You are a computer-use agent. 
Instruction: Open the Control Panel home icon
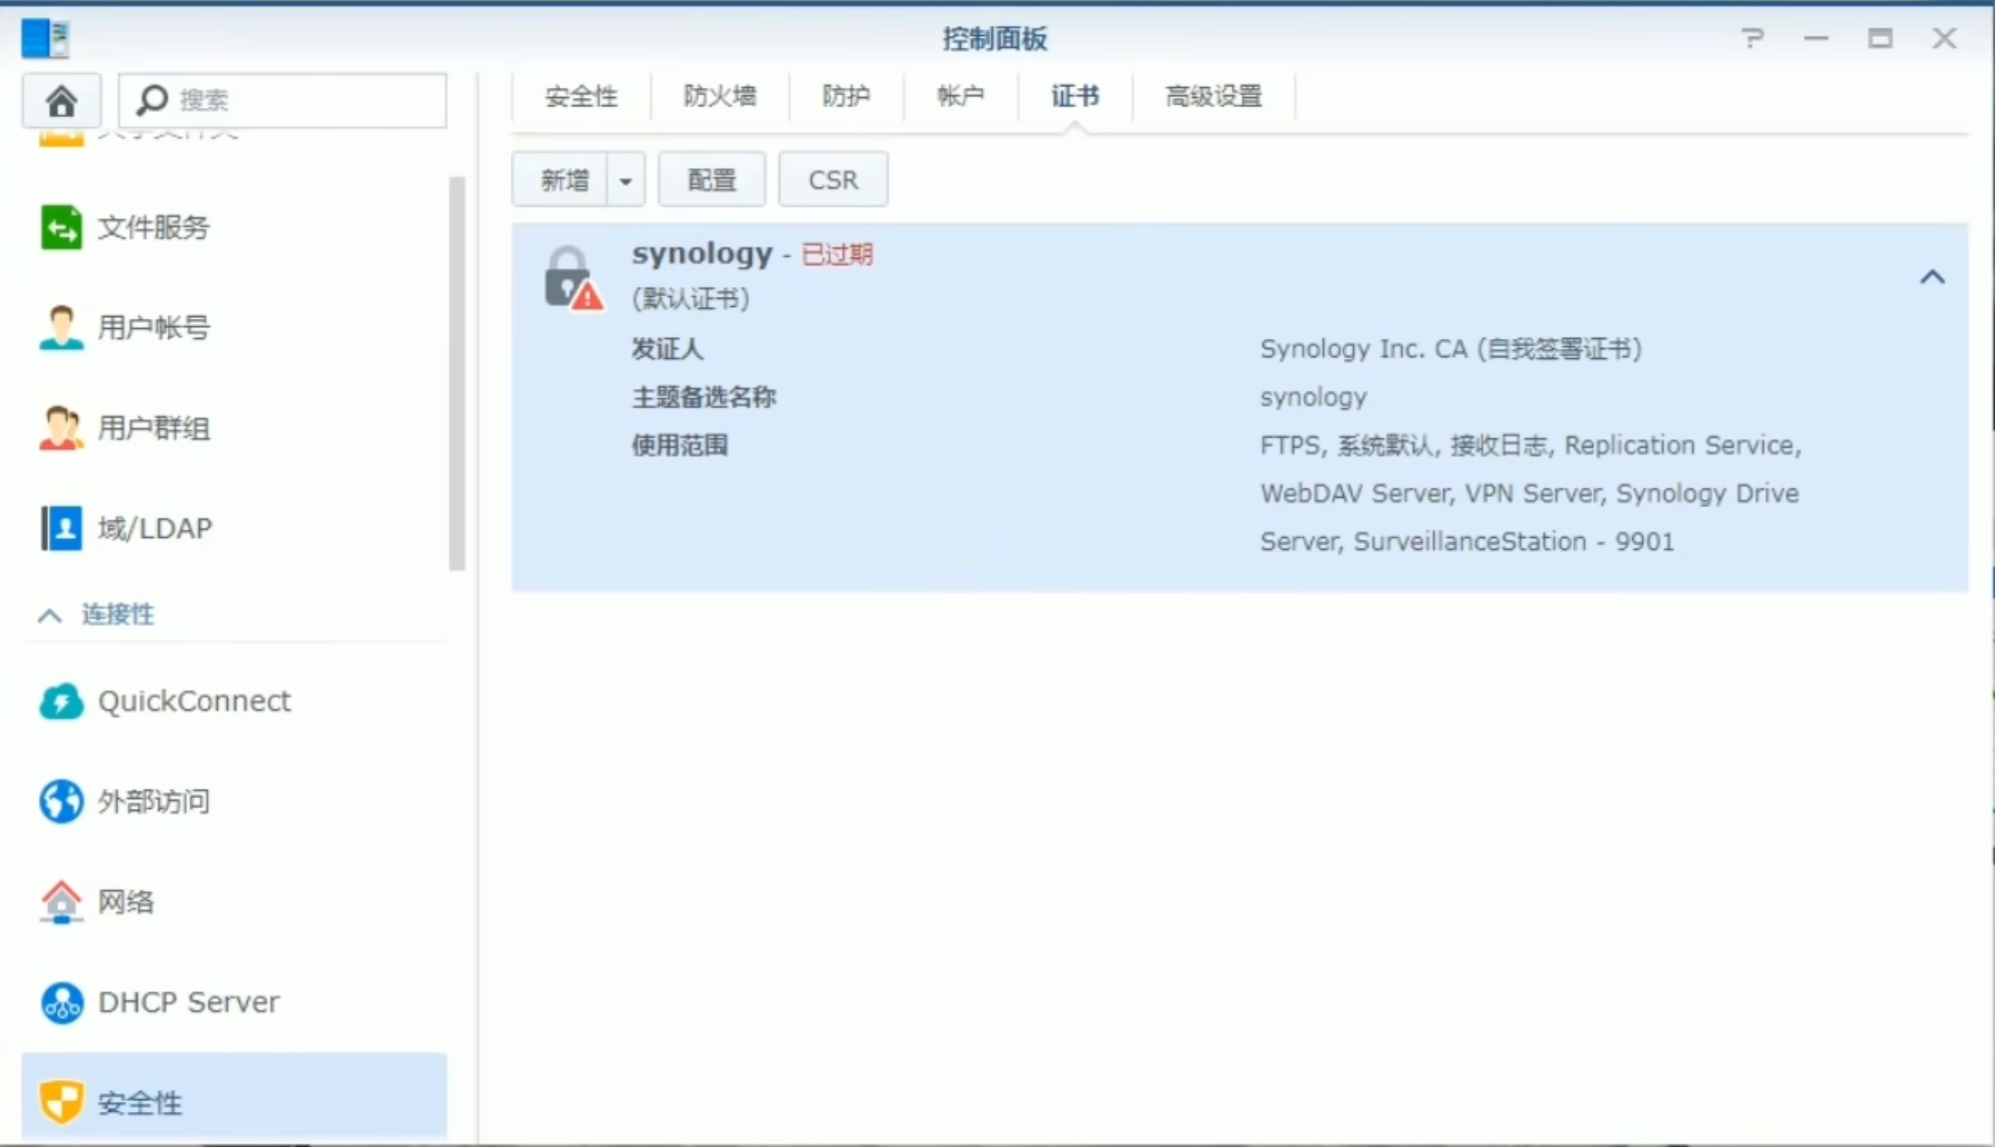pyautogui.click(x=61, y=100)
